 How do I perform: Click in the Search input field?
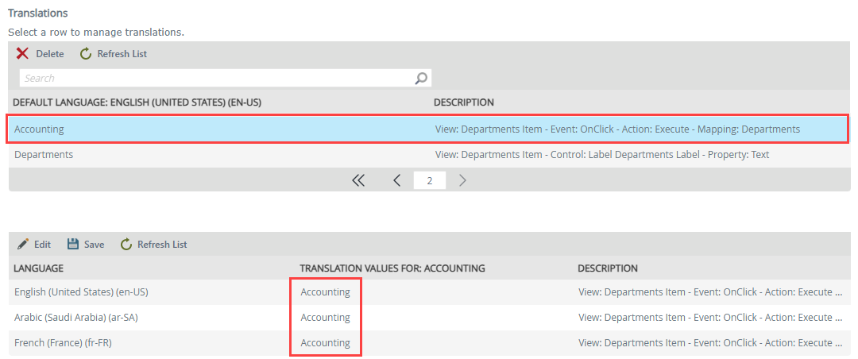point(214,78)
